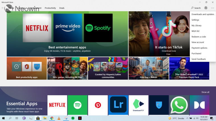The height and width of the screenshot is (121, 216).
Task: Open the Office icon in productivity card
Action: [27, 67]
